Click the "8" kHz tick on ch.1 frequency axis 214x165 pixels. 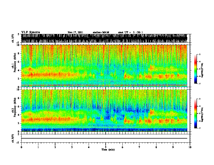point(19,53)
